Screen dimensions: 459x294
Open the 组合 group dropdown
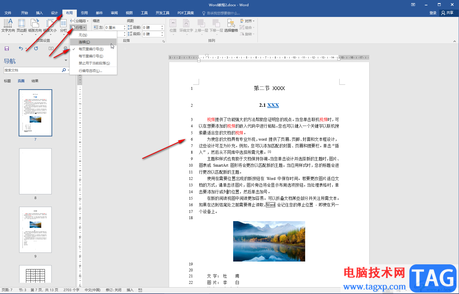click(247, 27)
